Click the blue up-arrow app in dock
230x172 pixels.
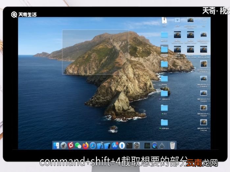tap(122, 145)
